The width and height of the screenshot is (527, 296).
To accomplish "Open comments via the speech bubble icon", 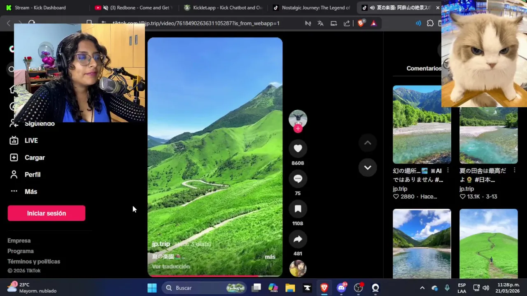I will click(298, 179).
